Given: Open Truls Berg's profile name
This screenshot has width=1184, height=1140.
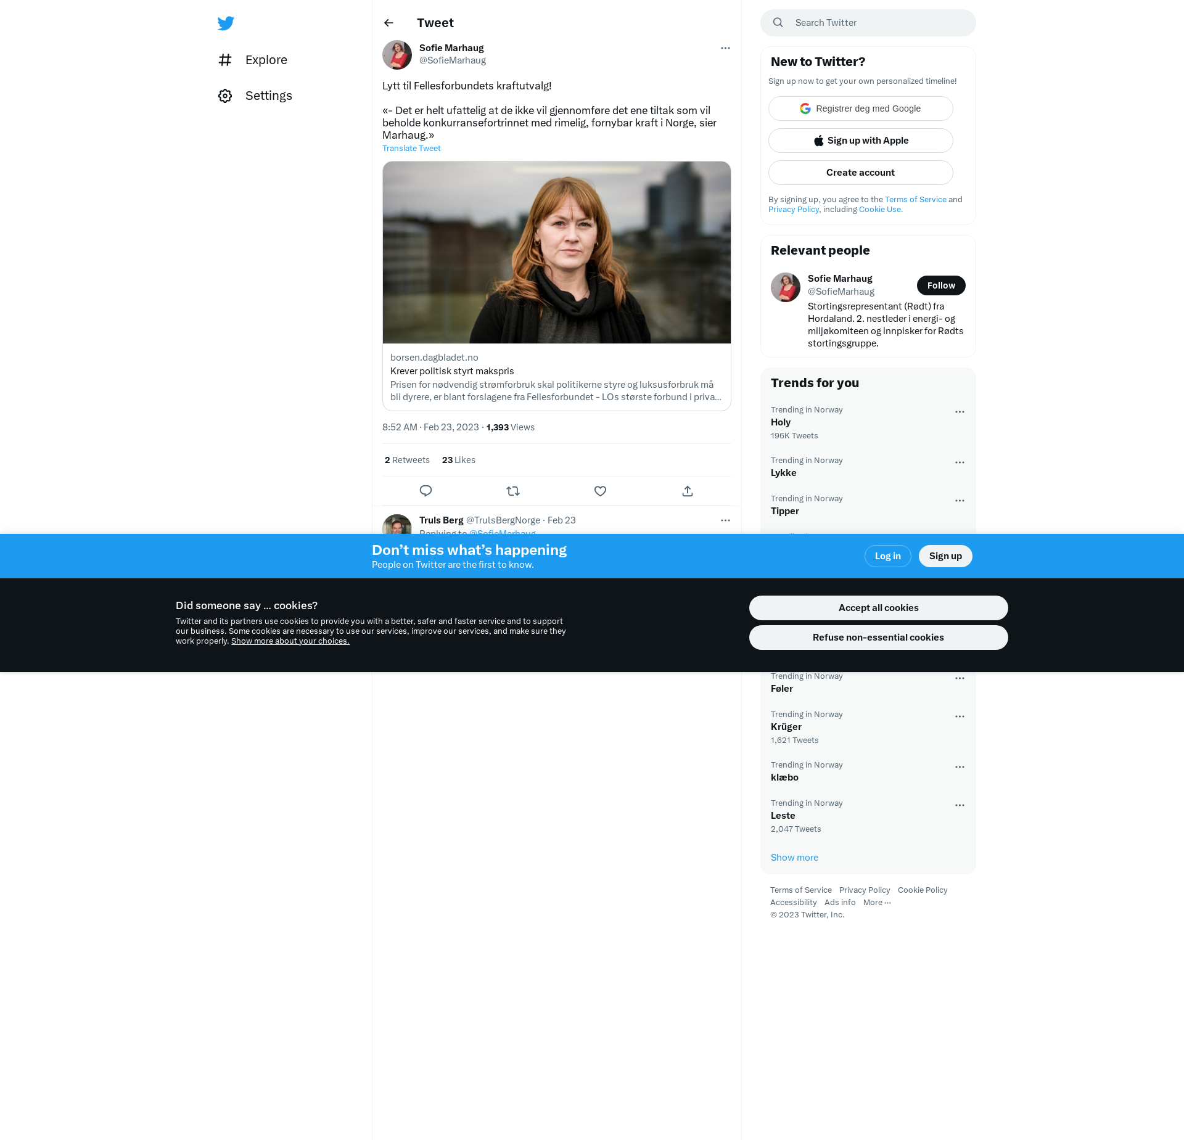Looking at the screenshot, I should (442, 520).
